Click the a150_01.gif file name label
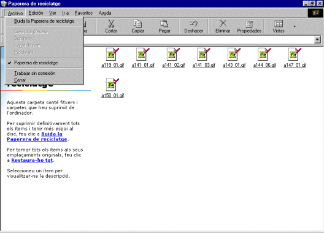This screenshot has width=324, height=233. point(113,96)
